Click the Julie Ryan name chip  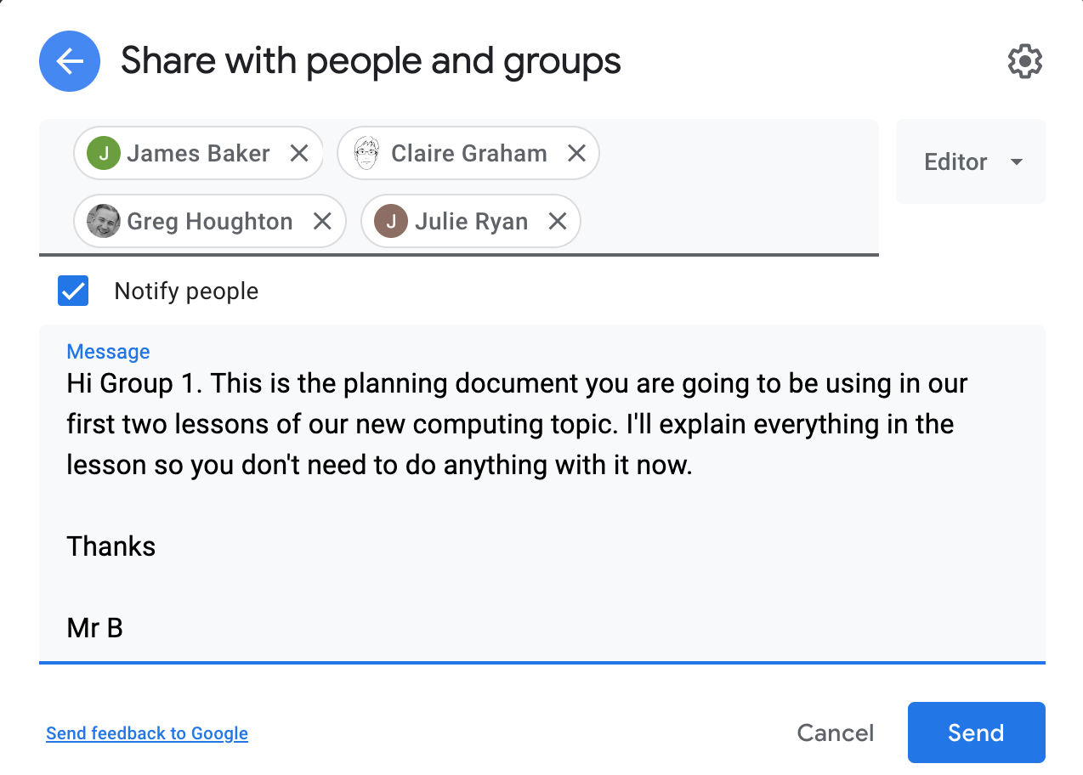pos(471,222)
